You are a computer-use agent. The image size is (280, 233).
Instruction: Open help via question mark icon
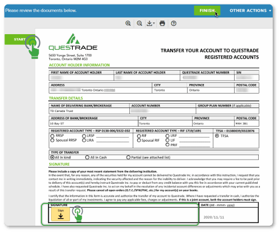(x=174, y=24)
